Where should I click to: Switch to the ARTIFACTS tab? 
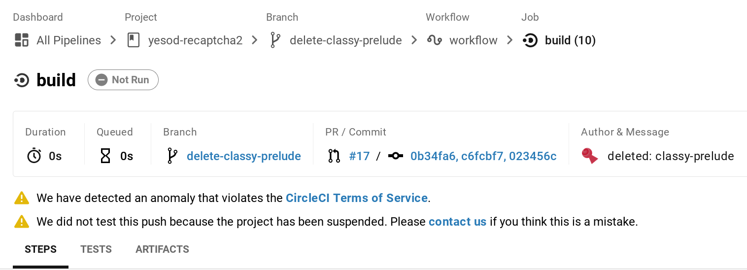click(x=163, y=249)
